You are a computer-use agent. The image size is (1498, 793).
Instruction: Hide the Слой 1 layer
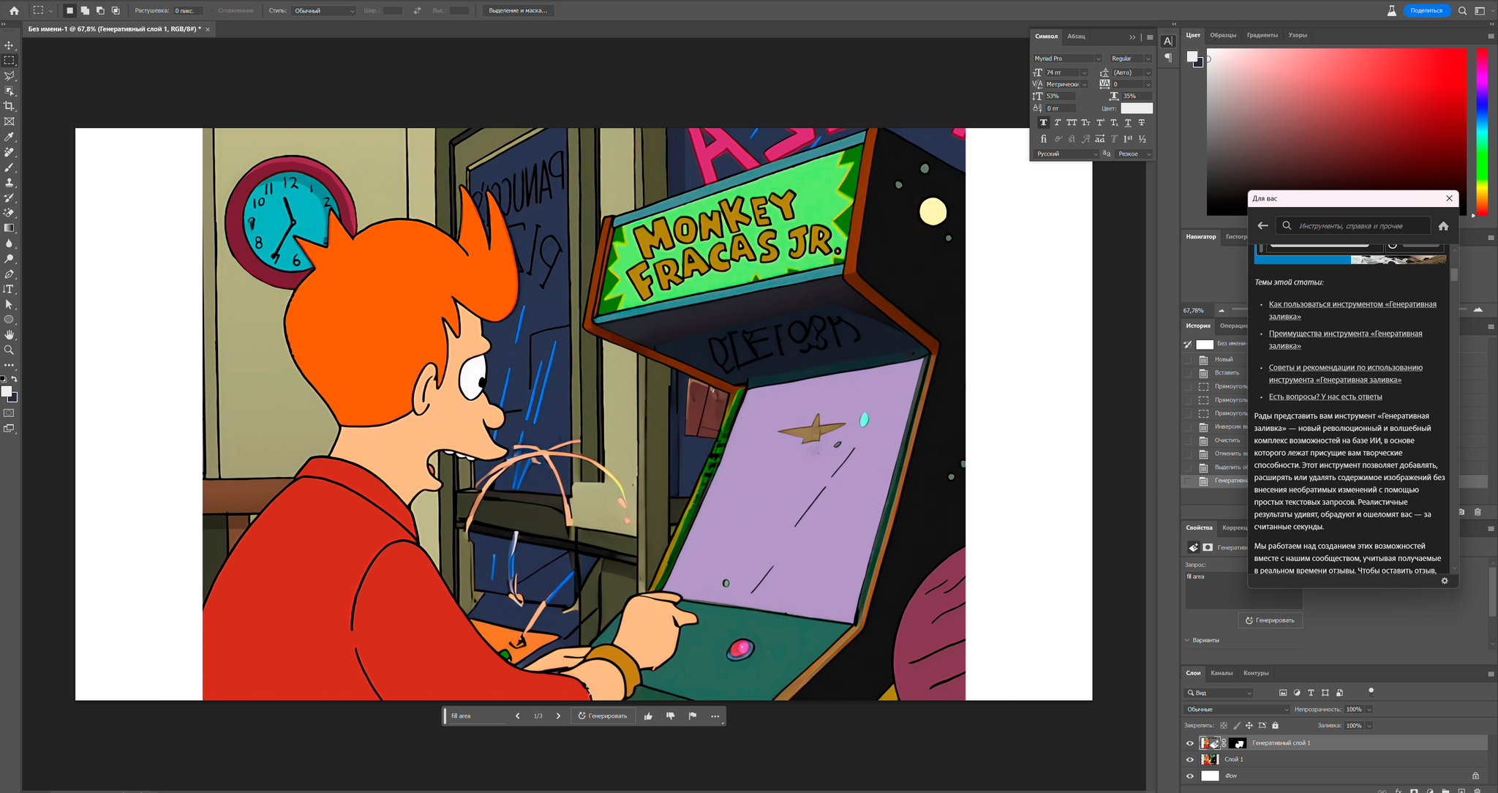pyautogui.click(x=1190, y=759)
